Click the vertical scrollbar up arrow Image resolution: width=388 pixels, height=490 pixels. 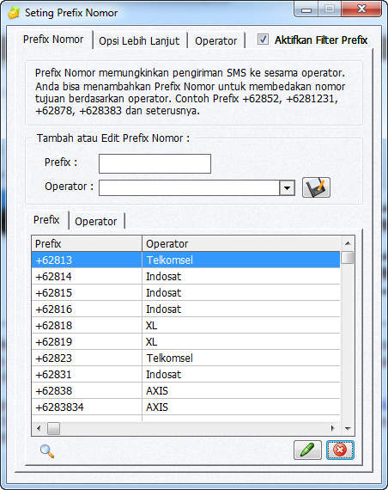tap(348, 243)
